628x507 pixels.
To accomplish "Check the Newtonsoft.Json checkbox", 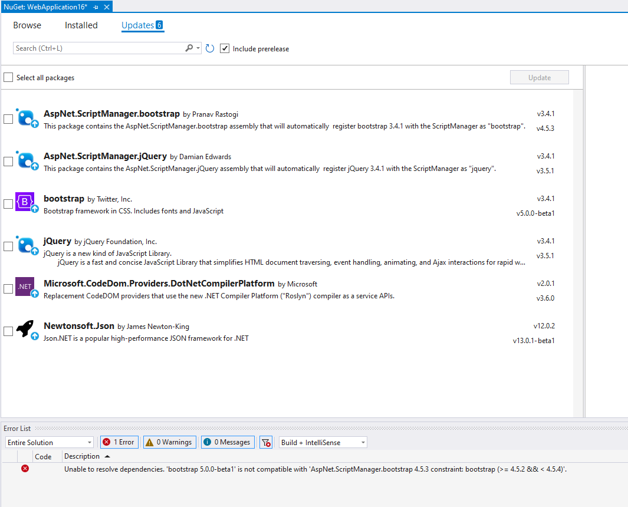I will click(x=8, y=331).
